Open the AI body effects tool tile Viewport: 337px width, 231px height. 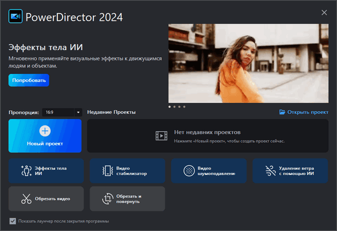[46, 170]
